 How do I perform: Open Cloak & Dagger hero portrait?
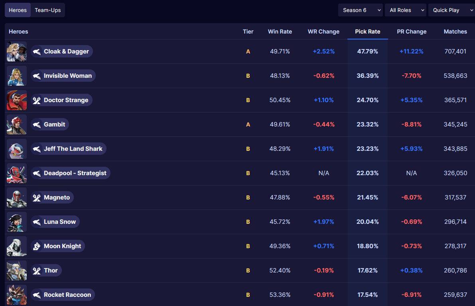pos(17,51)
